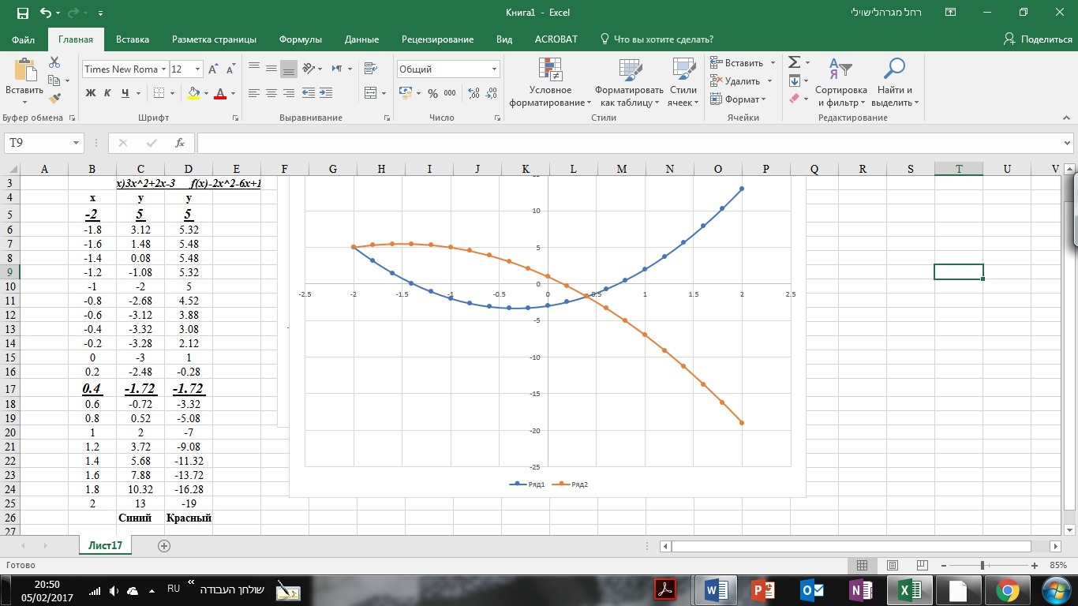
Task: Open the text orientation tool
Action: click(309, 69)
